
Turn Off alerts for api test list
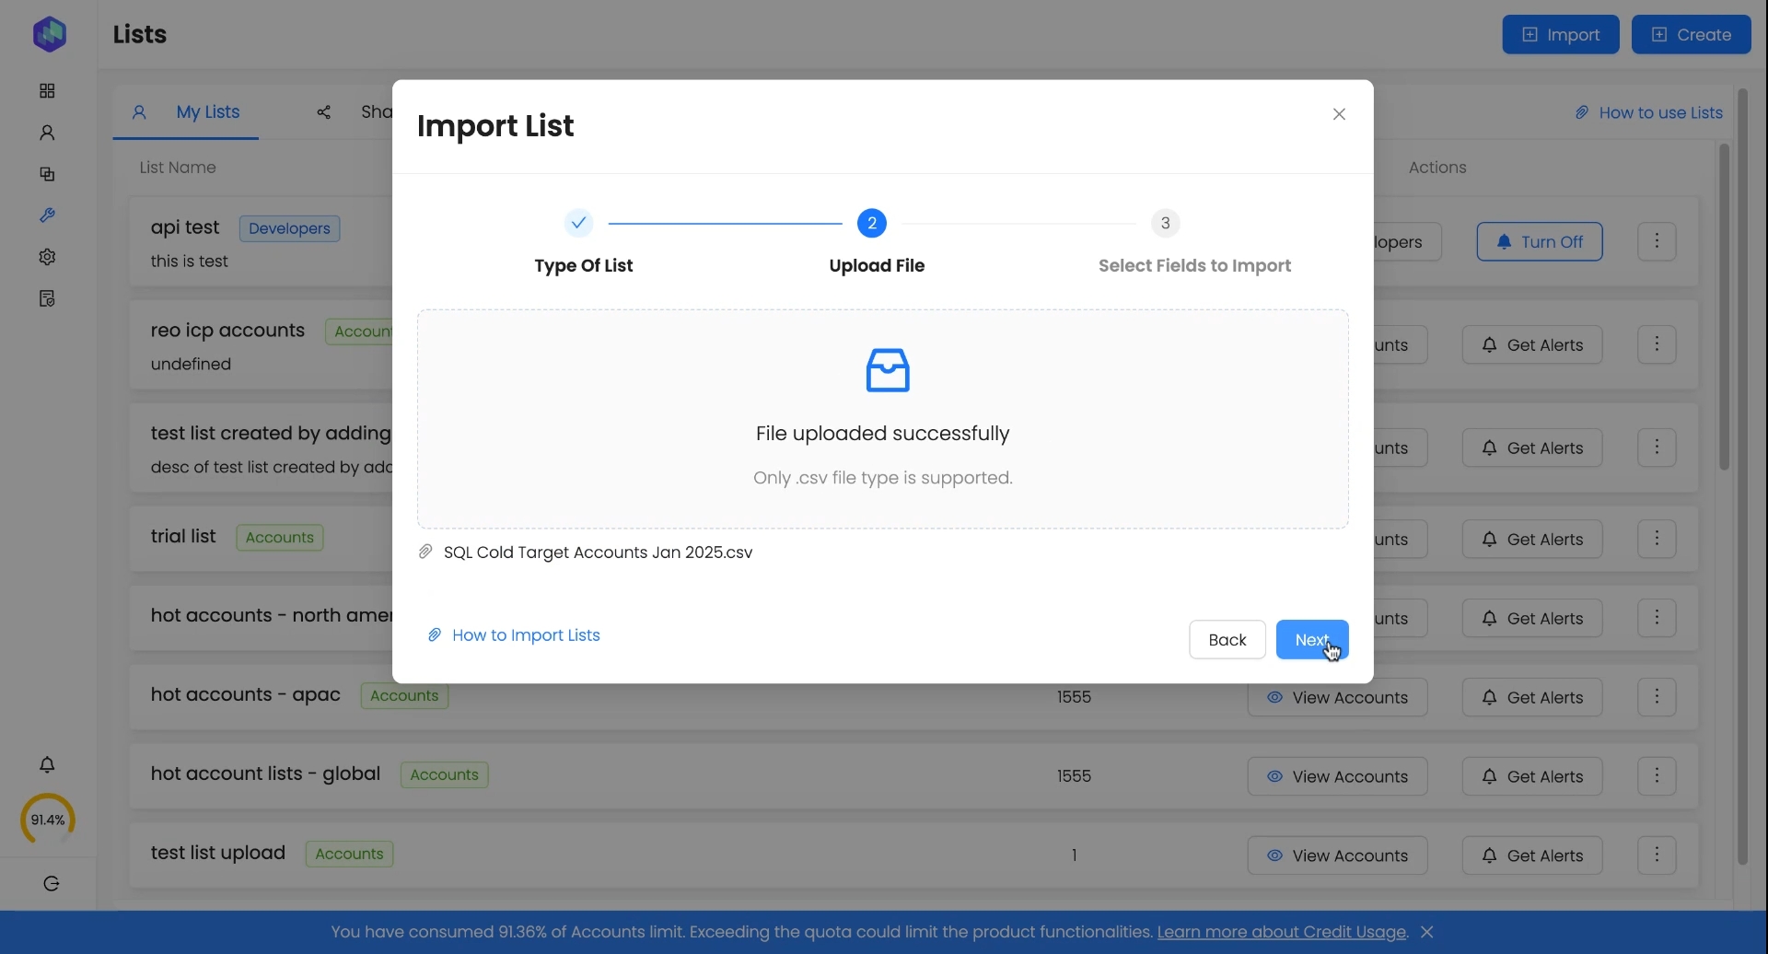click(1539, 242)
